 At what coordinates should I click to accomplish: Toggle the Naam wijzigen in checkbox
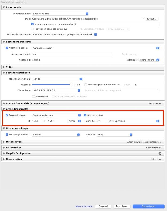coord(7,48)
